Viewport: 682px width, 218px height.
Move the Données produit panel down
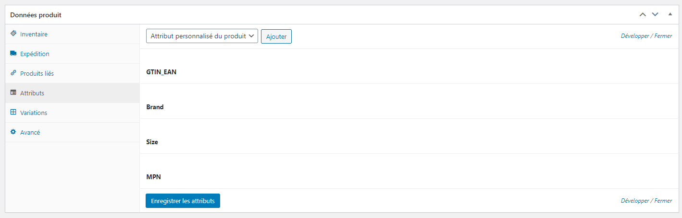655,15
